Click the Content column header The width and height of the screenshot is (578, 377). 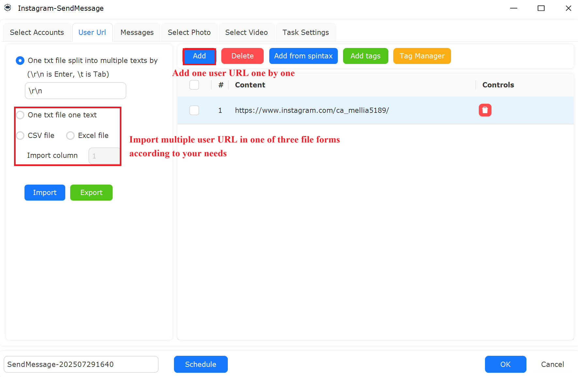(x=250, y=85)
